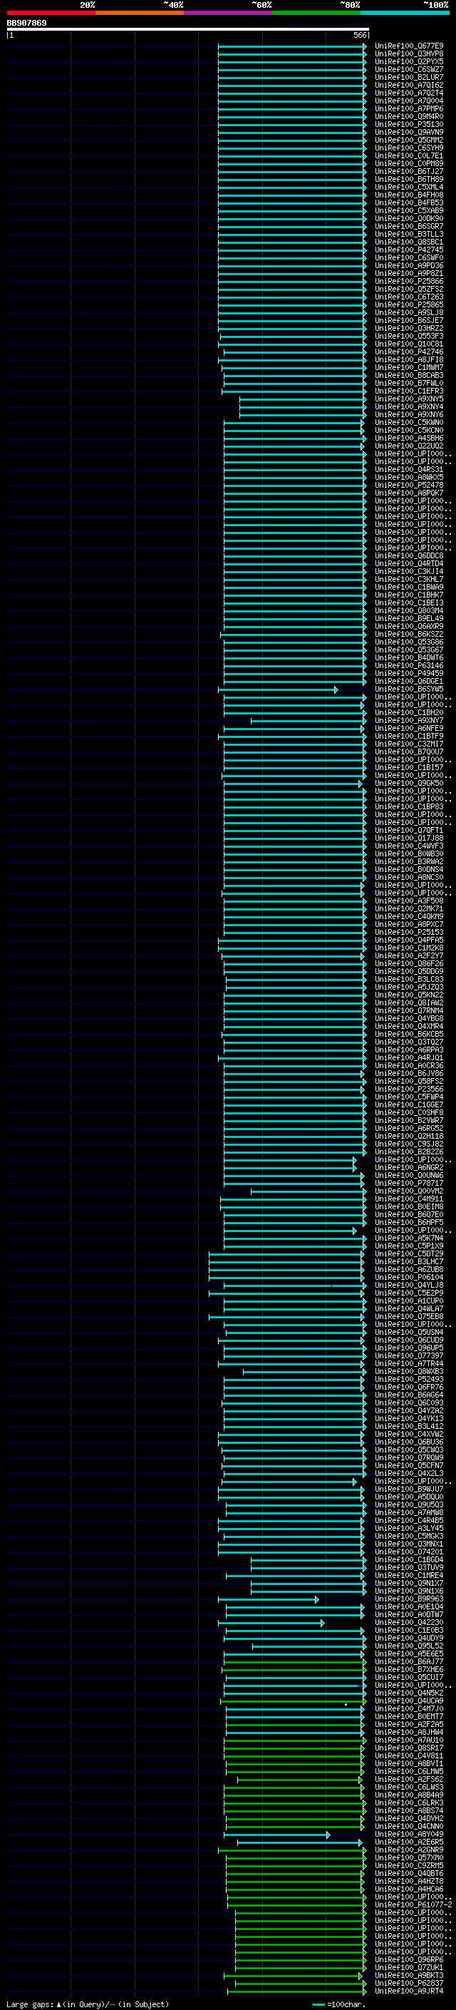The height and width of the screenshot is (2010, 456).
Task: Open the UniRef100_Q3HVP8 hit
Action: tap(409, 54)
